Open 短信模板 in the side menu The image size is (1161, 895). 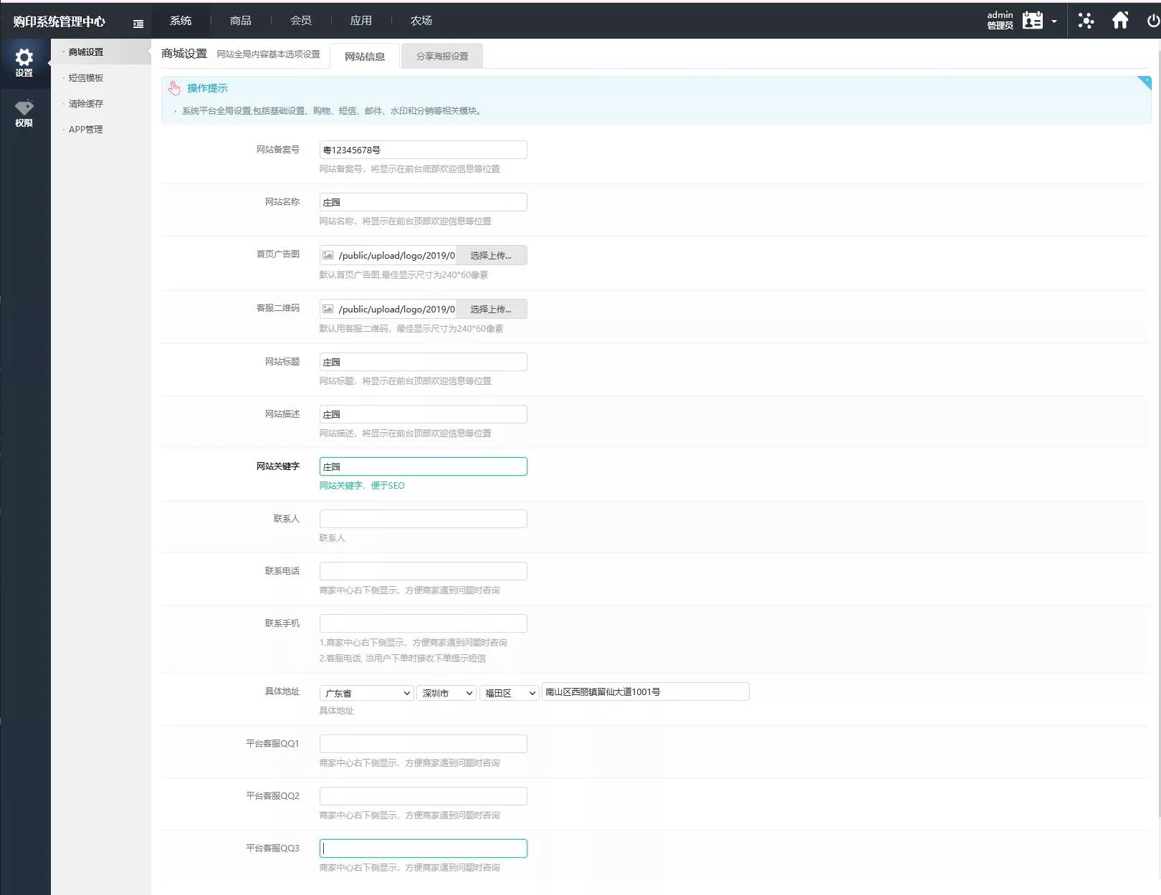86,78
